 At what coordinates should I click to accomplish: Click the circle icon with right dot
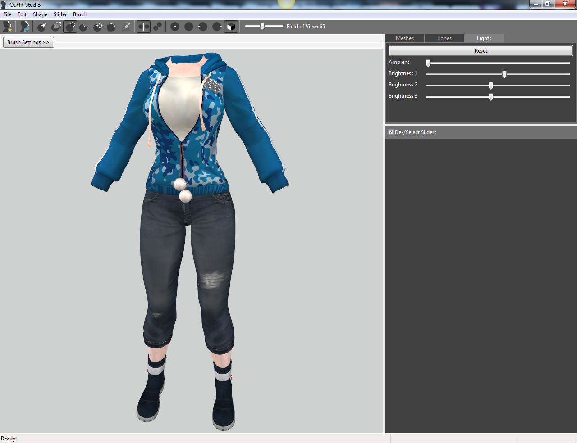click(x=217, y=27)
